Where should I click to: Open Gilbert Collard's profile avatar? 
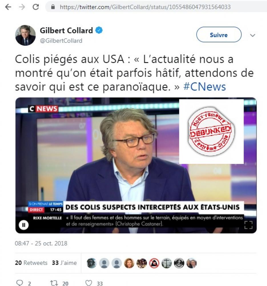[25, 35]
